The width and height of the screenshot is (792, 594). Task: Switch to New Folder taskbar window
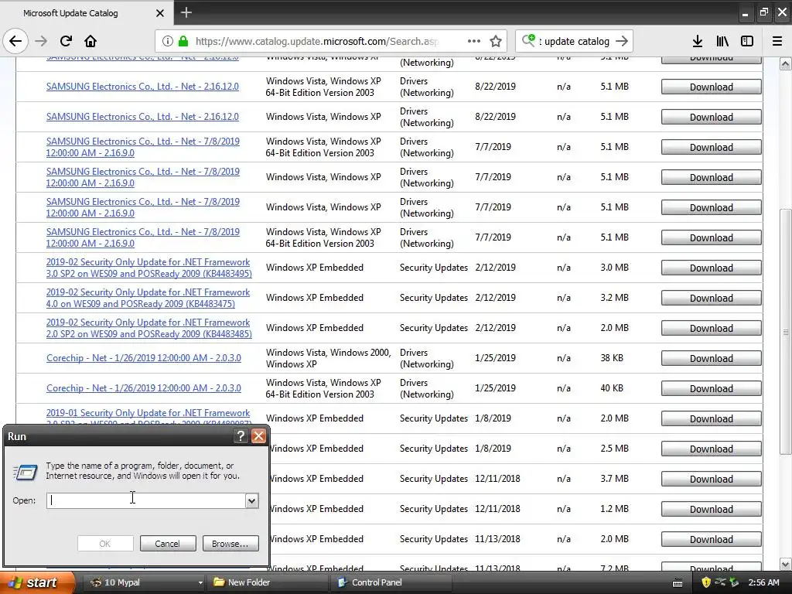pos(268,583)
